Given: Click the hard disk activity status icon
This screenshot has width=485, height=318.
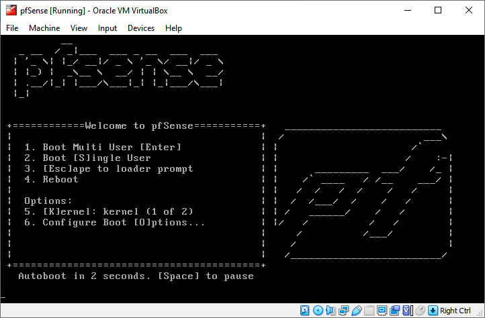Looking at the screenshot, I should point(305,310).
